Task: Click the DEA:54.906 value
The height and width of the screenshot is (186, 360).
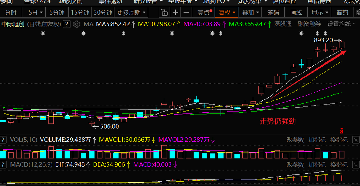Action: click(x=109, y=164)
